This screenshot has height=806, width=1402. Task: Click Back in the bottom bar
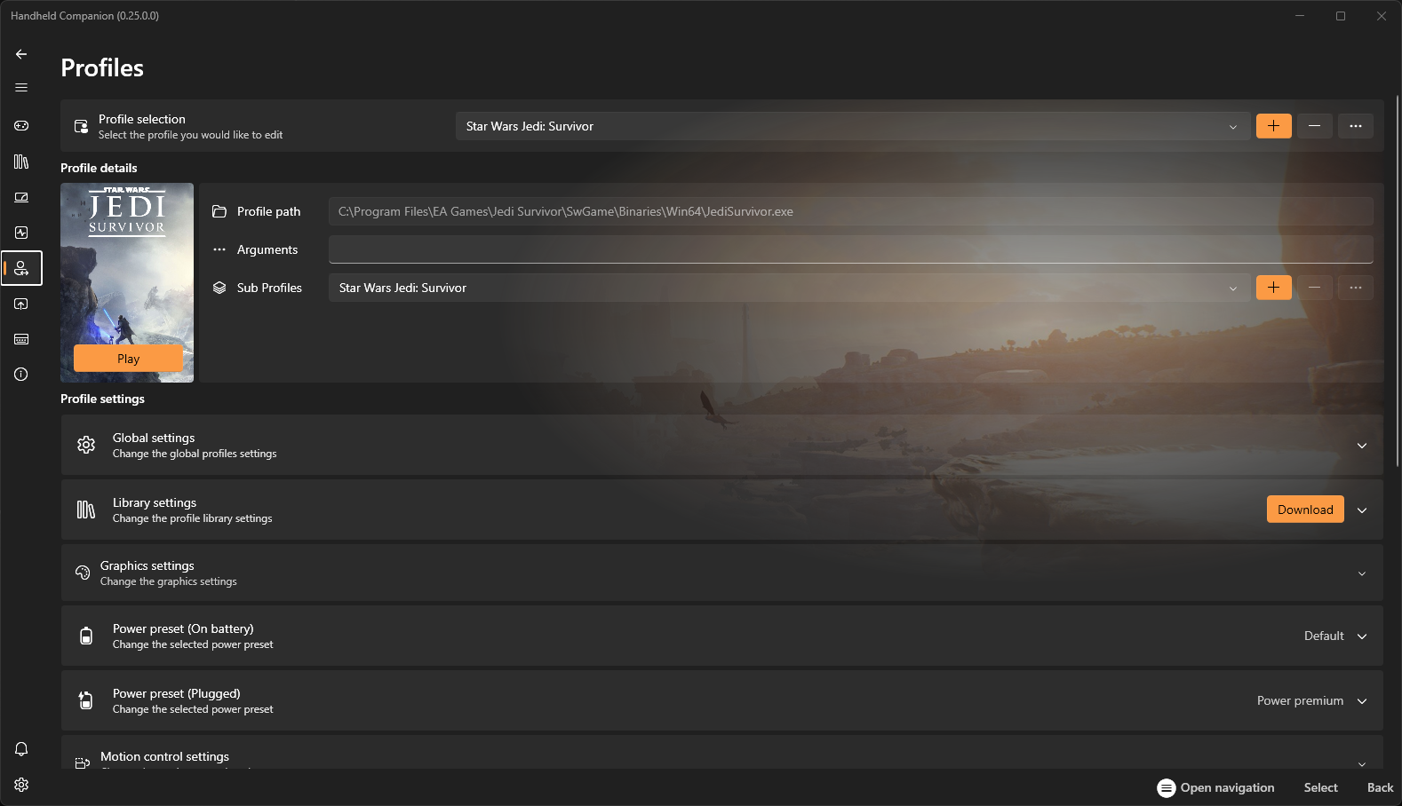[x=1380, y=787]
